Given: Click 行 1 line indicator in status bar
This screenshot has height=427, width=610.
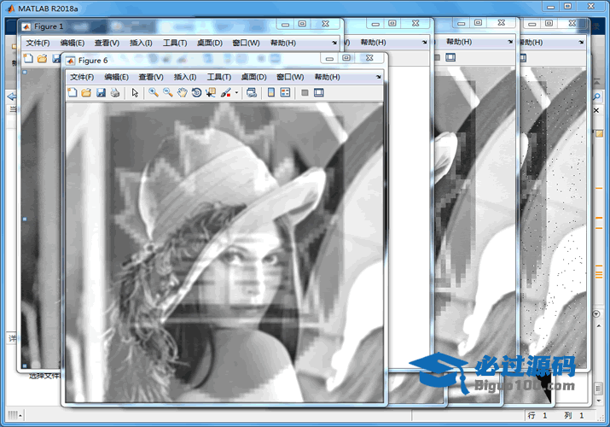Looking at the screenshot, I should coord(537,415).
